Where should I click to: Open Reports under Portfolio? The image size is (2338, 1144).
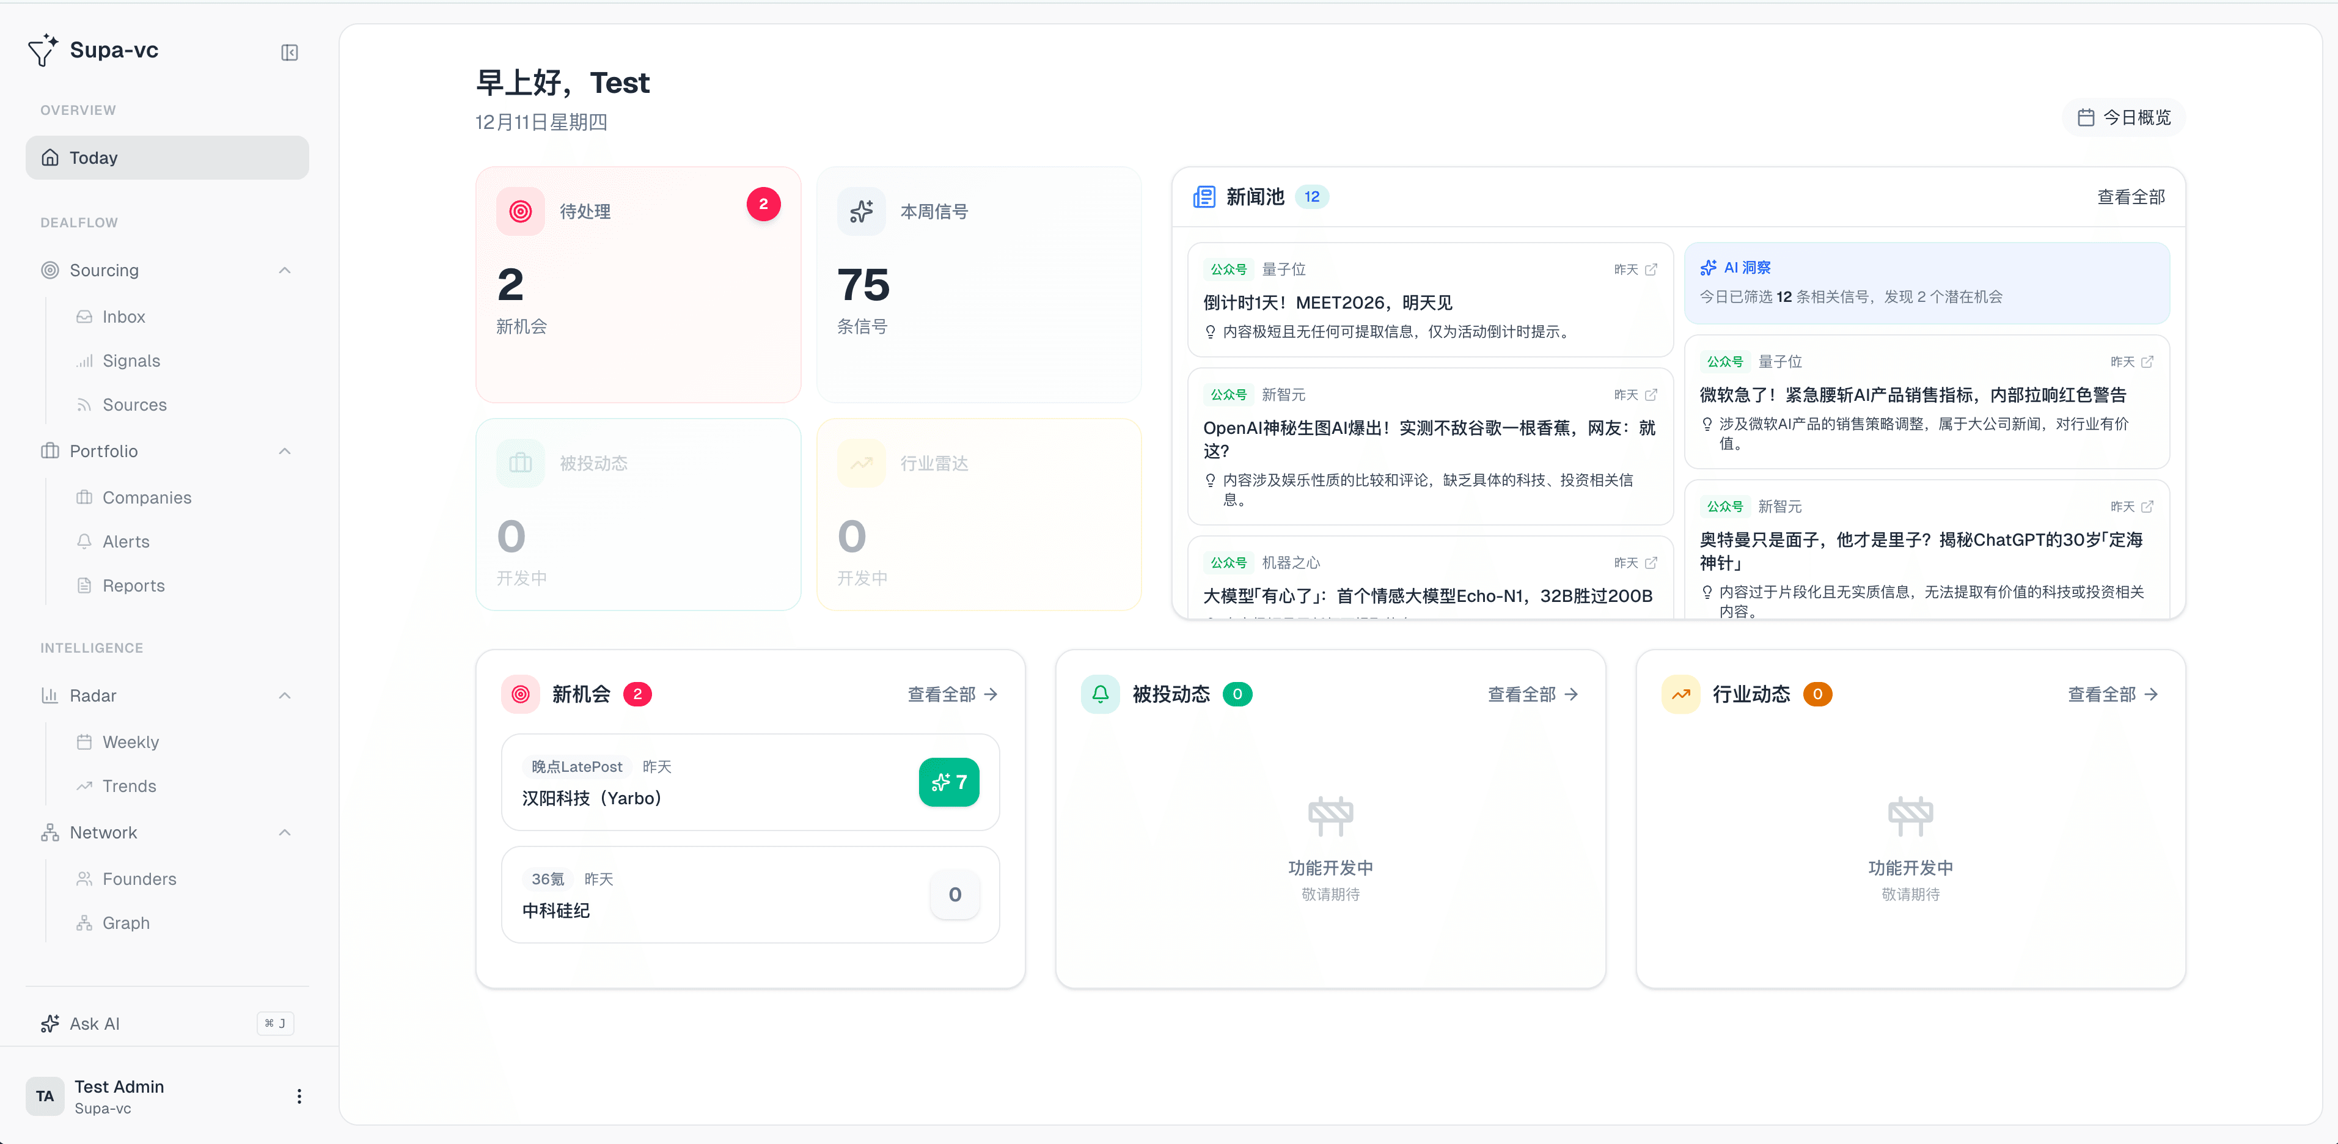click(x=133, y=585)
